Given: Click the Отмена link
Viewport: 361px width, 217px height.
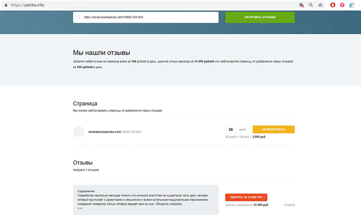Looking at the screenshot, I should tap(289, 205).
